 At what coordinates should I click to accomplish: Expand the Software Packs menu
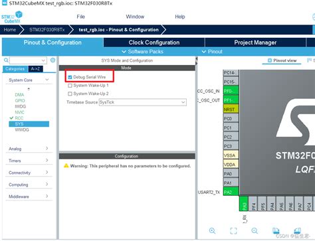(x=143, y=52)
